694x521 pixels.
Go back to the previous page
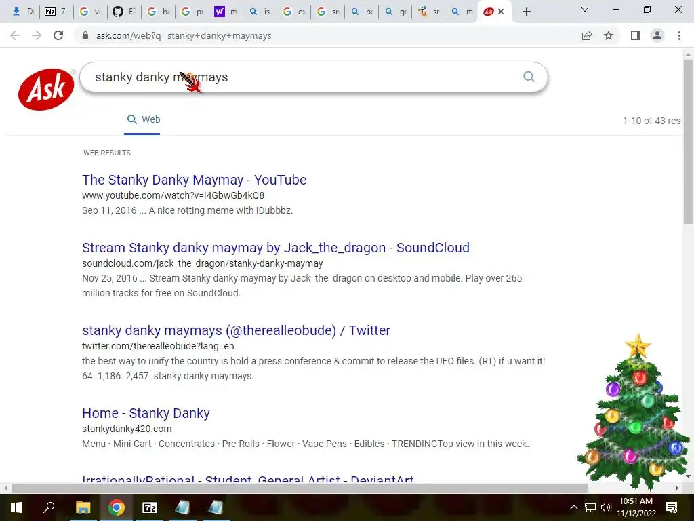click(15, 35)
